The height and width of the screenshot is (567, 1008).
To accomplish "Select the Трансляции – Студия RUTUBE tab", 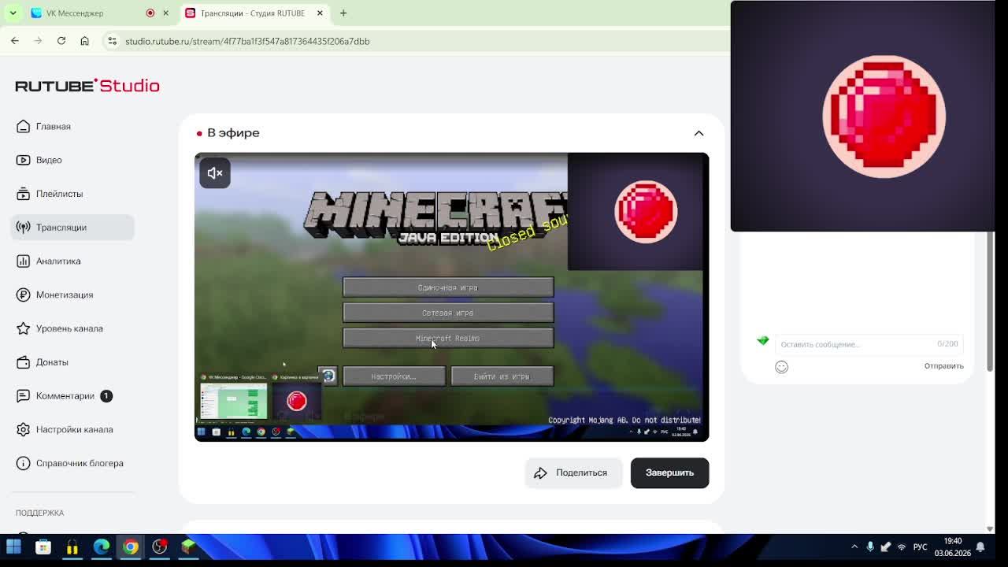I will (x=254, y=13).
